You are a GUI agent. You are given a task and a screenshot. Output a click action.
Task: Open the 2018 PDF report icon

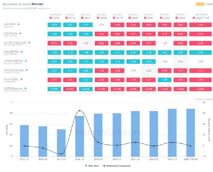(x=98, y=18)
